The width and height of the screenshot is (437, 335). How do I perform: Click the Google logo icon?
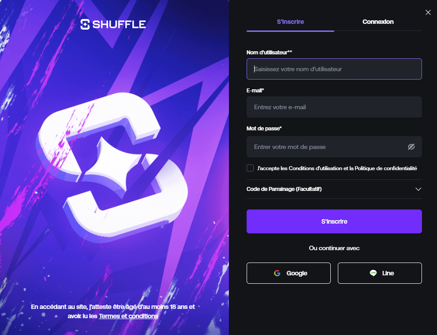[277, 273]
